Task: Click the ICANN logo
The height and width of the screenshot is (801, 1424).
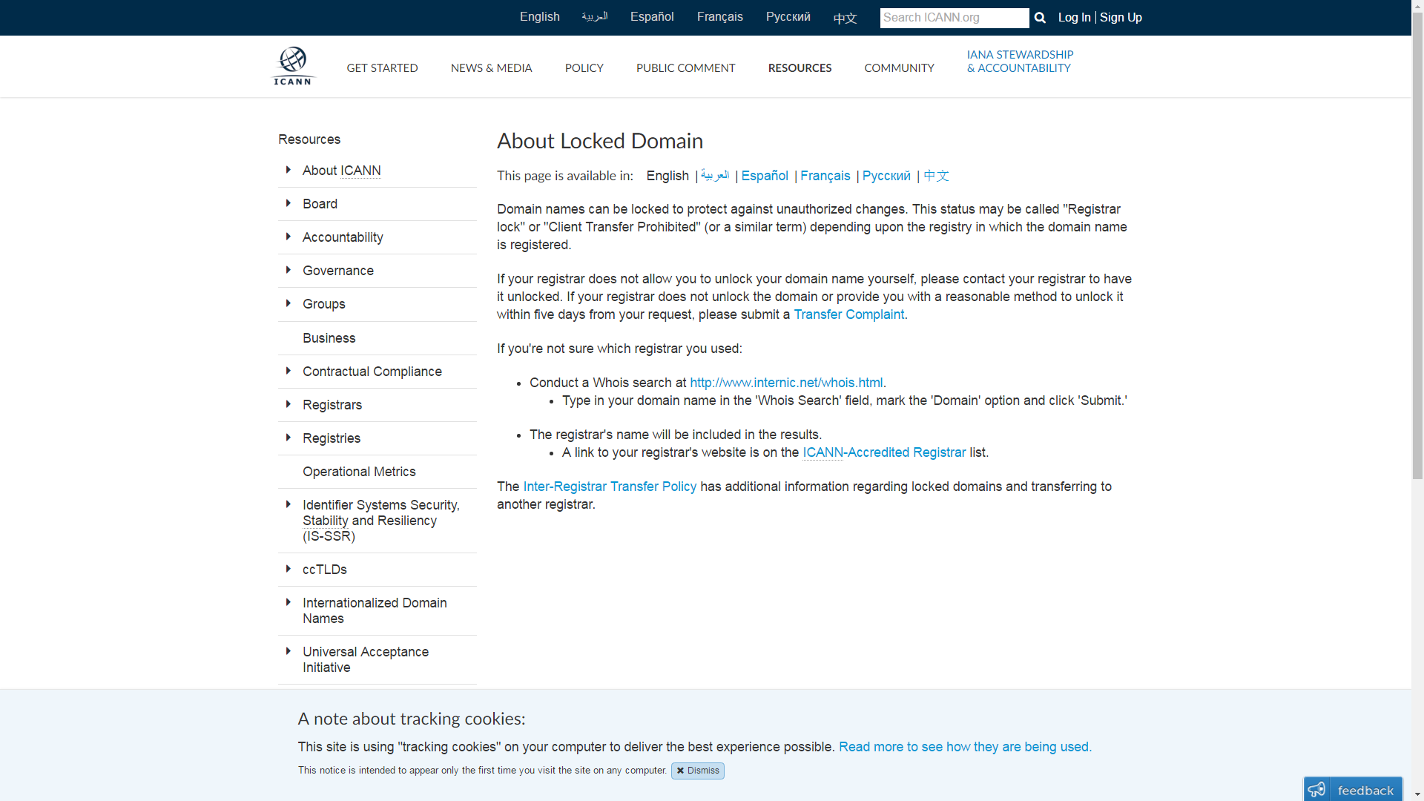Action: click(x=294, y=66)
